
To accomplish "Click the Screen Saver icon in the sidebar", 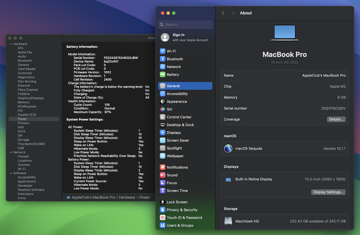I will (163, 141).
